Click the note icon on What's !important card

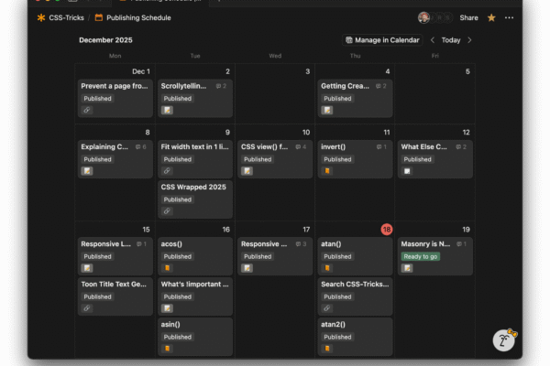click(167, 308)
